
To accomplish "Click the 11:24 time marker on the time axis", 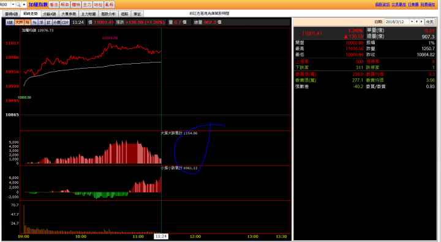I will (x=161, y=236).
